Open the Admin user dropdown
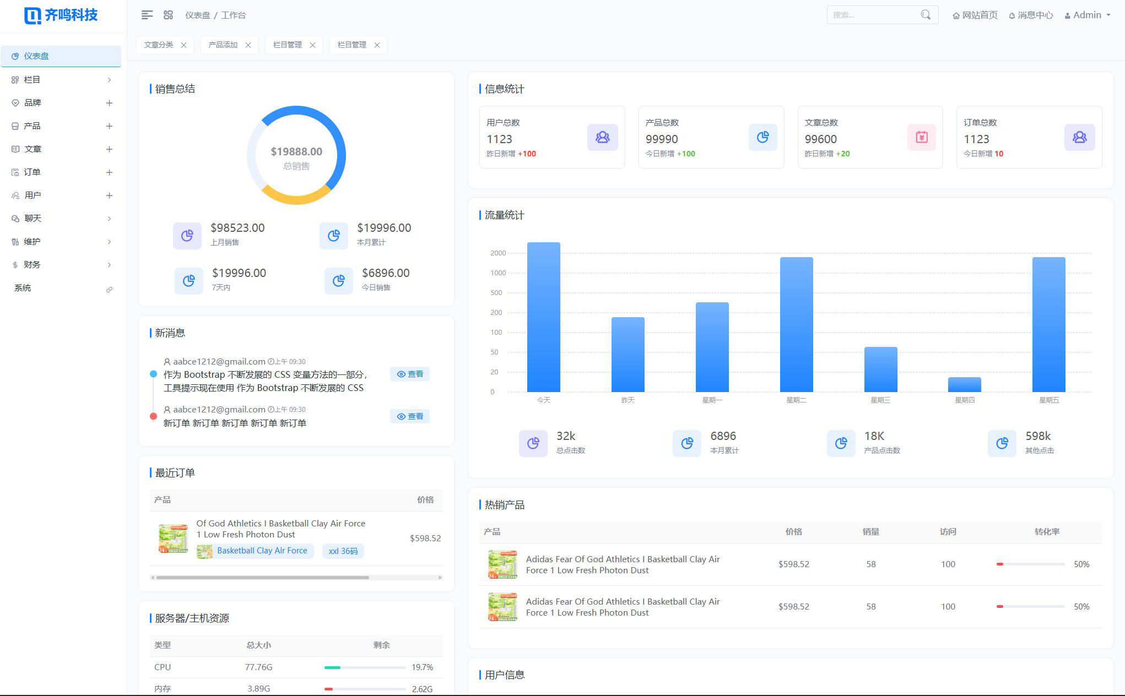 [x=1088, y=15]
